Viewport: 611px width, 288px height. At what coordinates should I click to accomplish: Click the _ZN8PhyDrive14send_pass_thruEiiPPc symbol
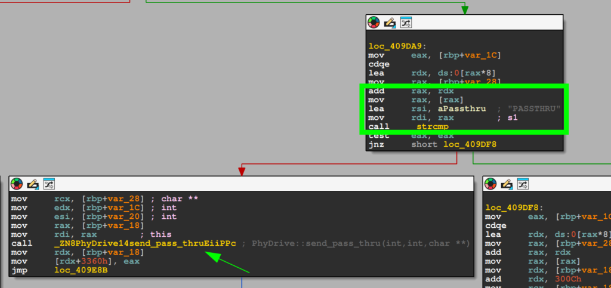145,244
